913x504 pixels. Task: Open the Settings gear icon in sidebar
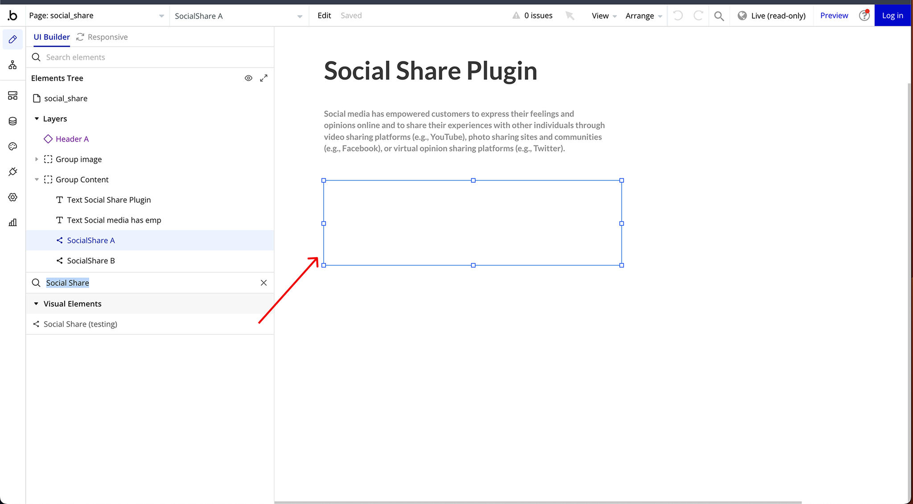(12, 197)
